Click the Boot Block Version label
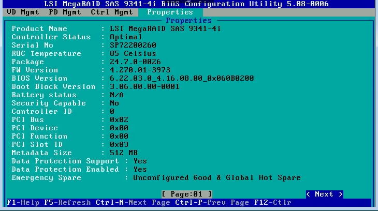Viewport: 378px width, 211px height. 53,86
